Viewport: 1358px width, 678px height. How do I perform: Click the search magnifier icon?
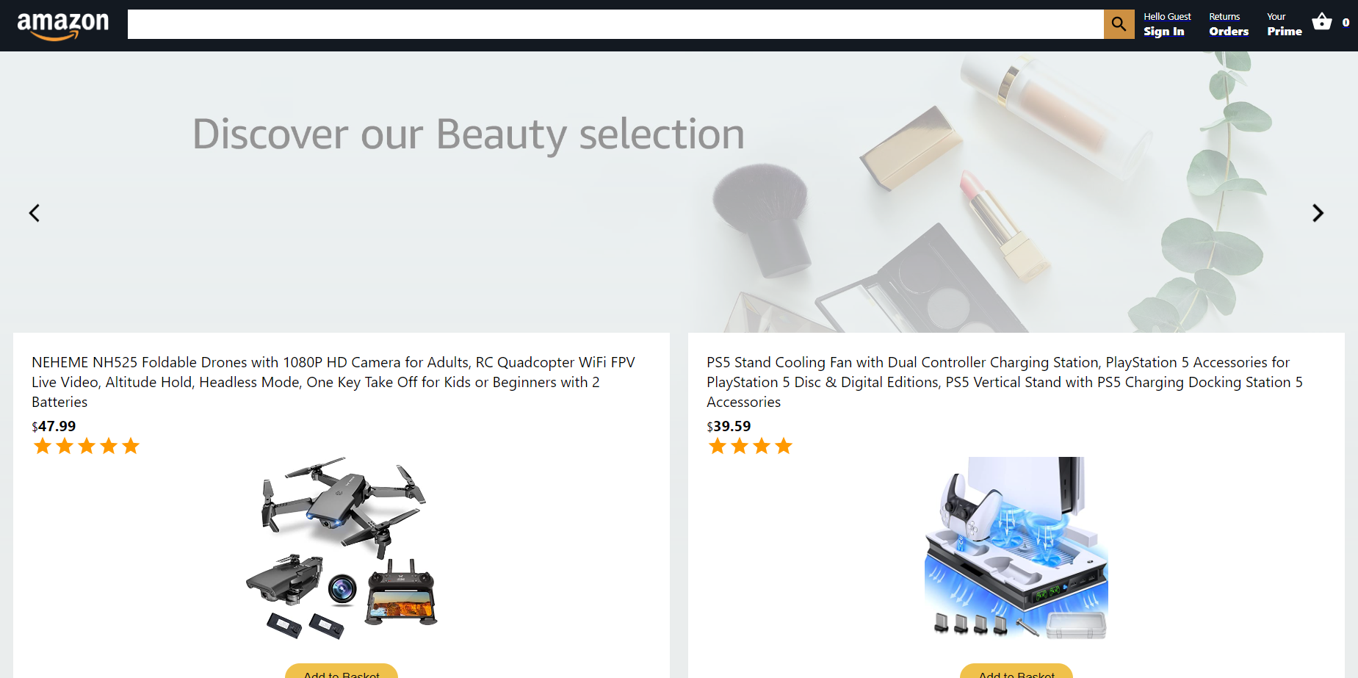tap(1119, 24)
